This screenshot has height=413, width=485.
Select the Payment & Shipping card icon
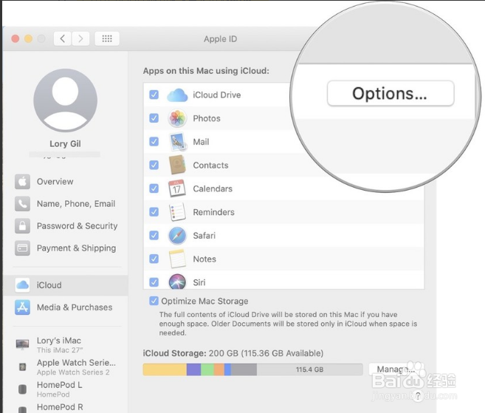pyautogui.click(x=23, y=248)
